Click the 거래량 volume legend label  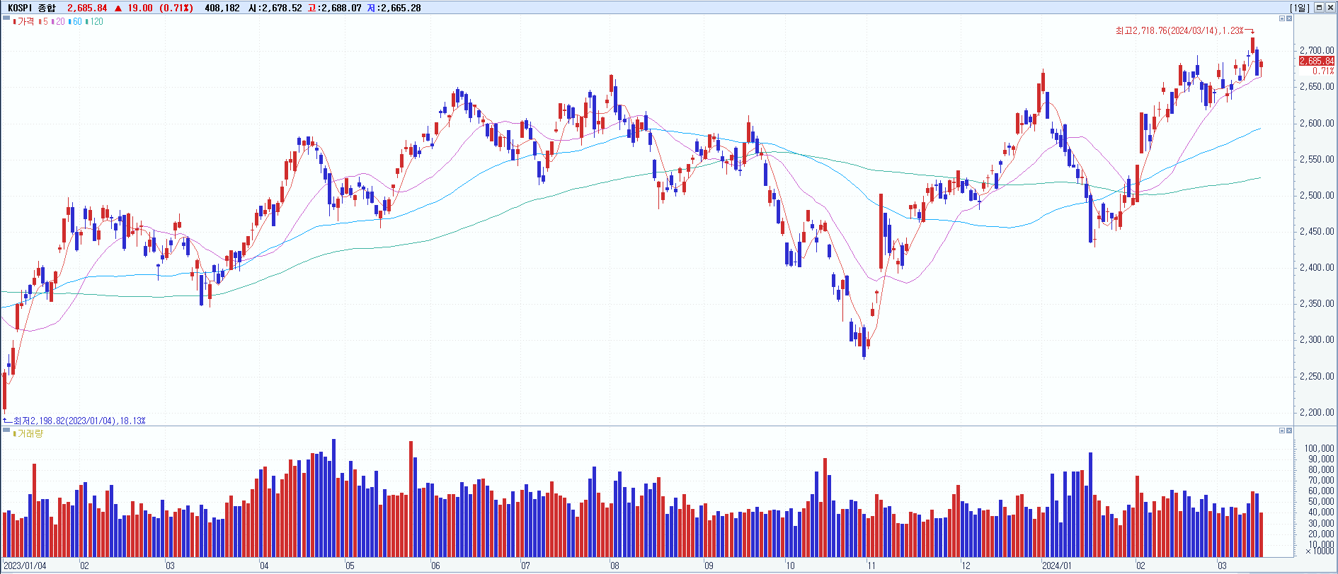(28, 433)
